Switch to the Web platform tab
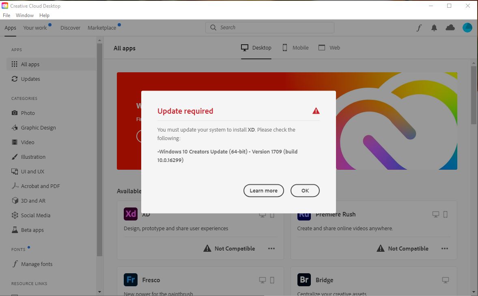Image resolution: width=478 pixels, height=296 pixels. point(329,48)
